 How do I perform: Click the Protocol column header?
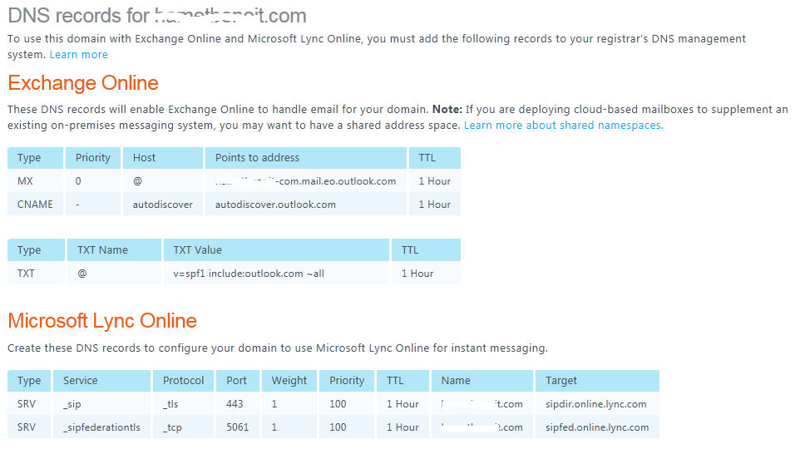pos(183,380)
